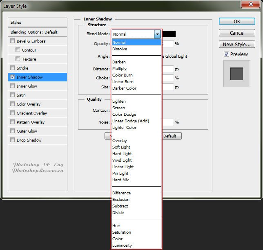Select Difference blend mode

pyautogui.click(x=121, y=193)
